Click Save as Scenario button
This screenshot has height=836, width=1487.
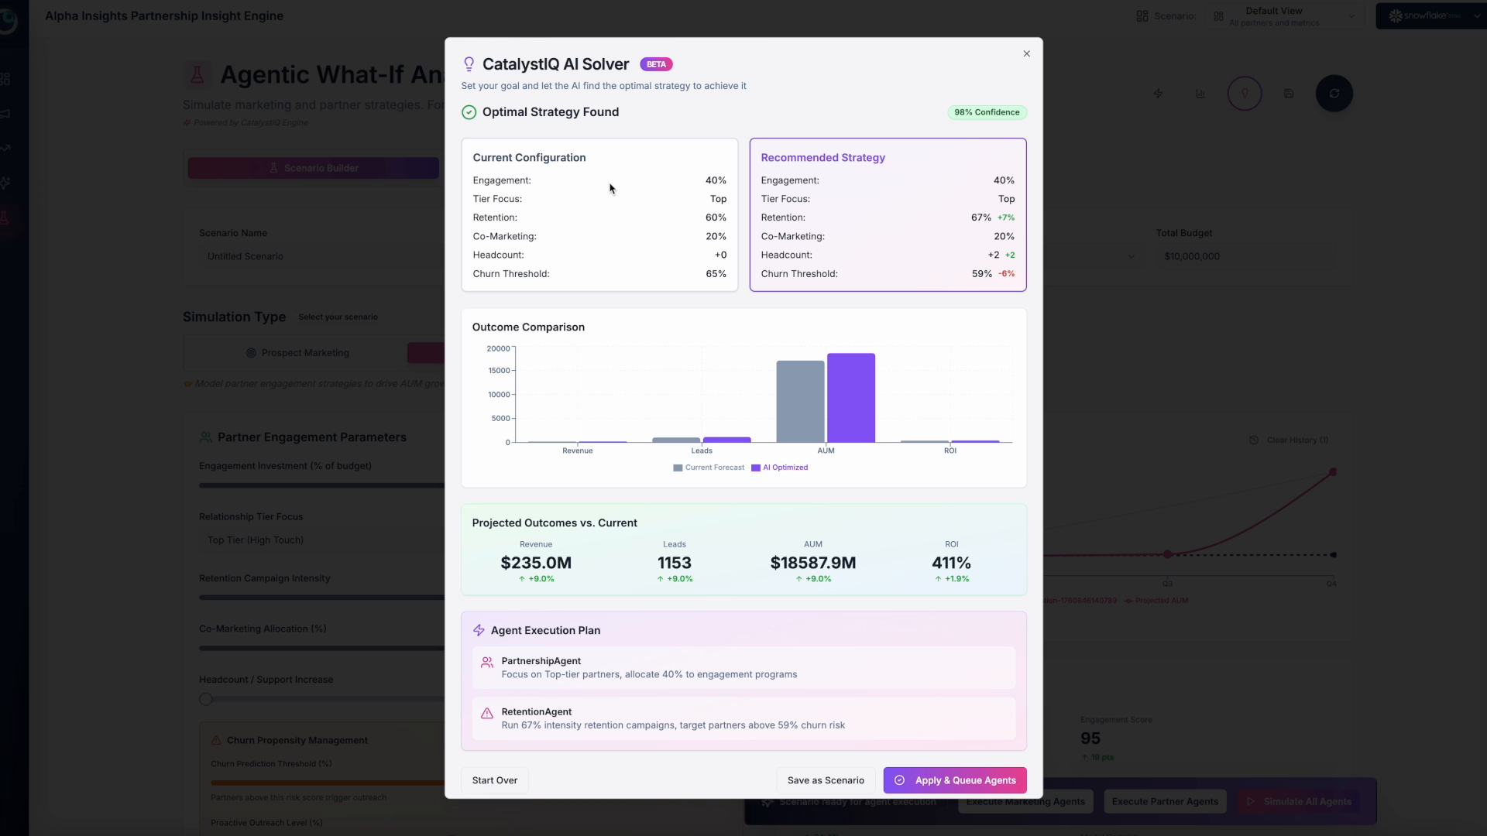coord(825,780)
